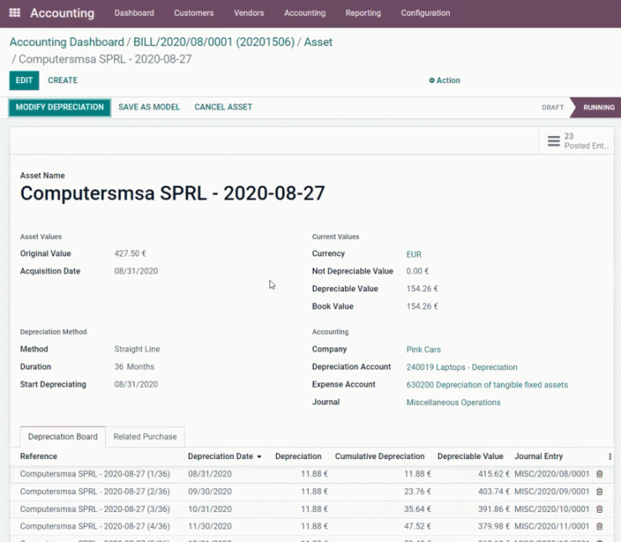Open the Dashboard menu
This screenshot has width=621, height=542.
click(134, 13)
